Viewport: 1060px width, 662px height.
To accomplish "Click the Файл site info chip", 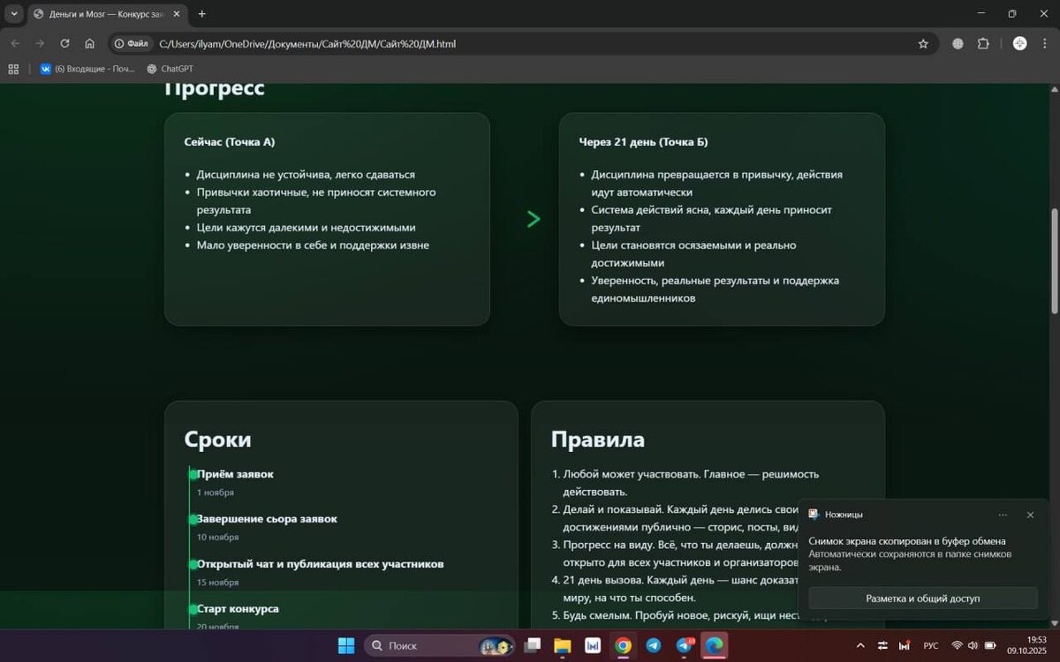I will 131,43.
